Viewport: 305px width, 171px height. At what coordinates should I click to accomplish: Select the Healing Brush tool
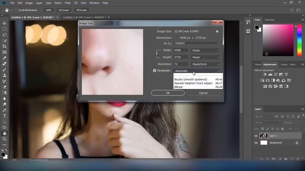click(x=4, y=64)
